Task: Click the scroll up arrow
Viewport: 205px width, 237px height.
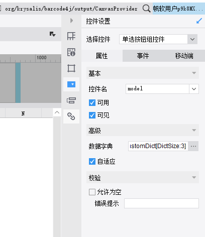Action: [x=57, y=112]
